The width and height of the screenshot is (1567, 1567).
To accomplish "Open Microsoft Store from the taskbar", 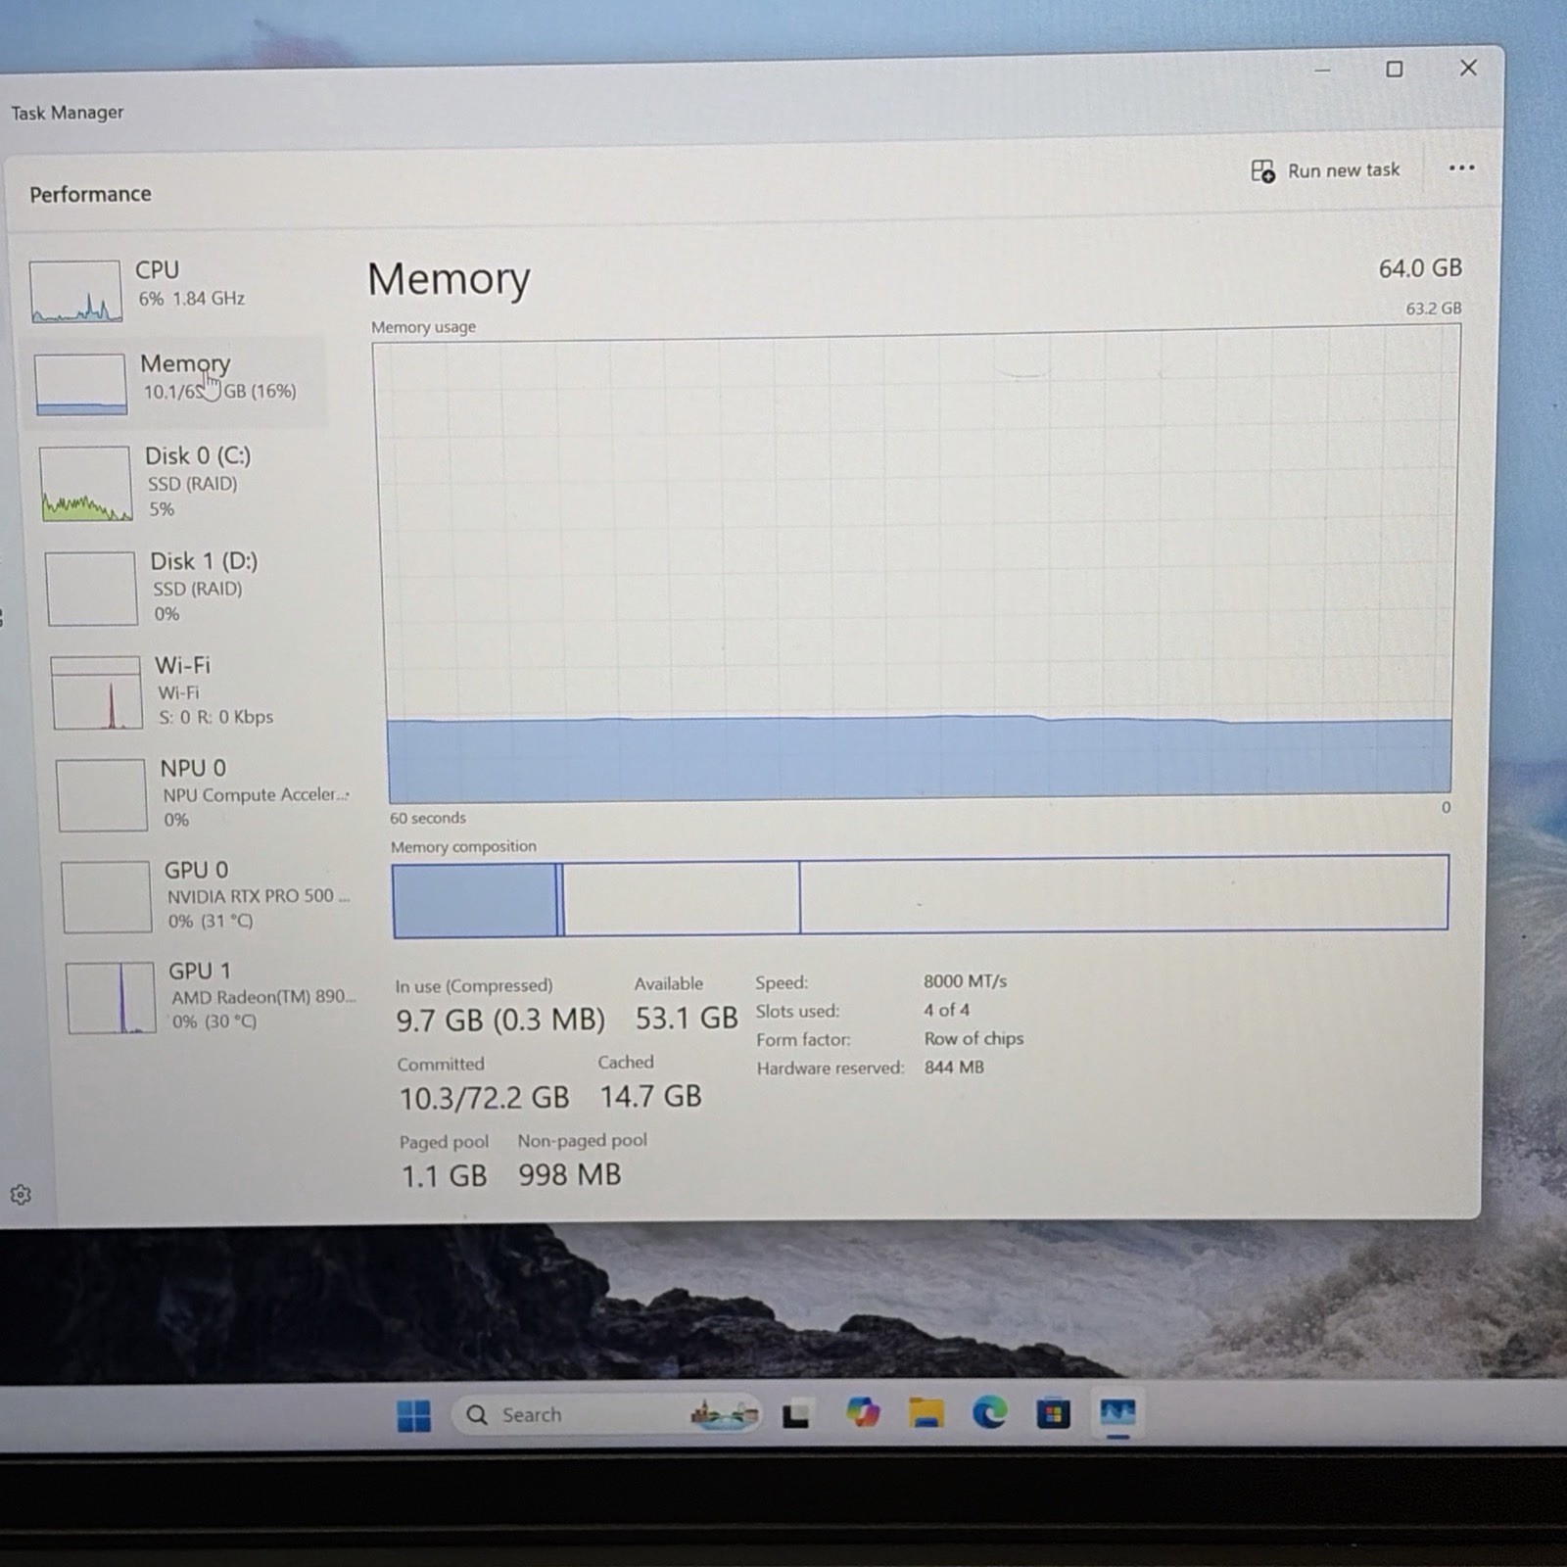I will 1053,1413.
